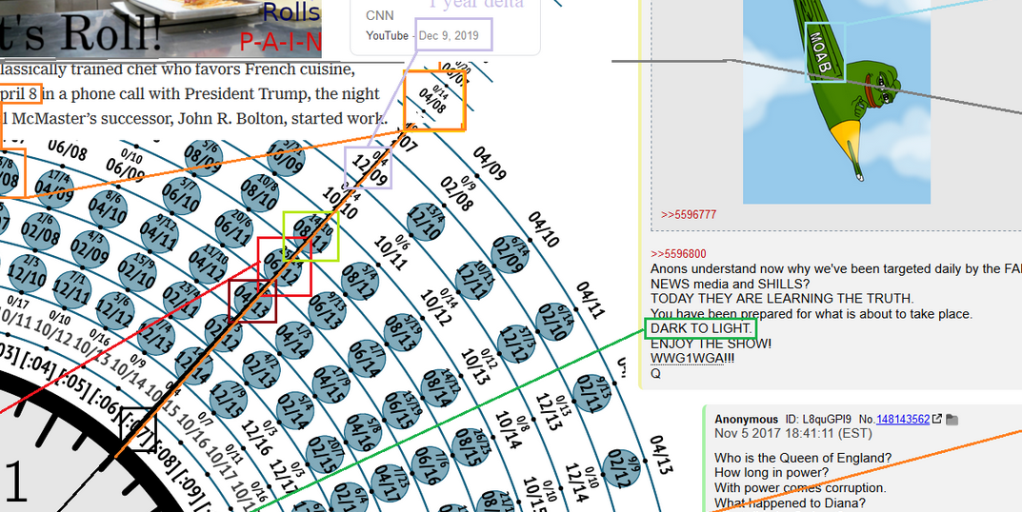Open the Pepe MOAB bomb image
This screenshot has height=512, width=1022.
[836, 101]
